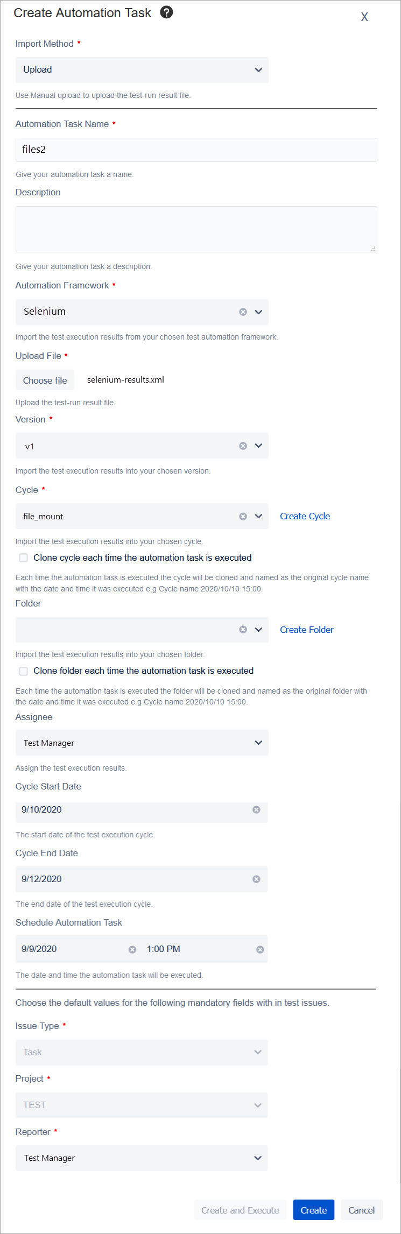Clear the 1:00 PM scheduled time

click(261, 949)
